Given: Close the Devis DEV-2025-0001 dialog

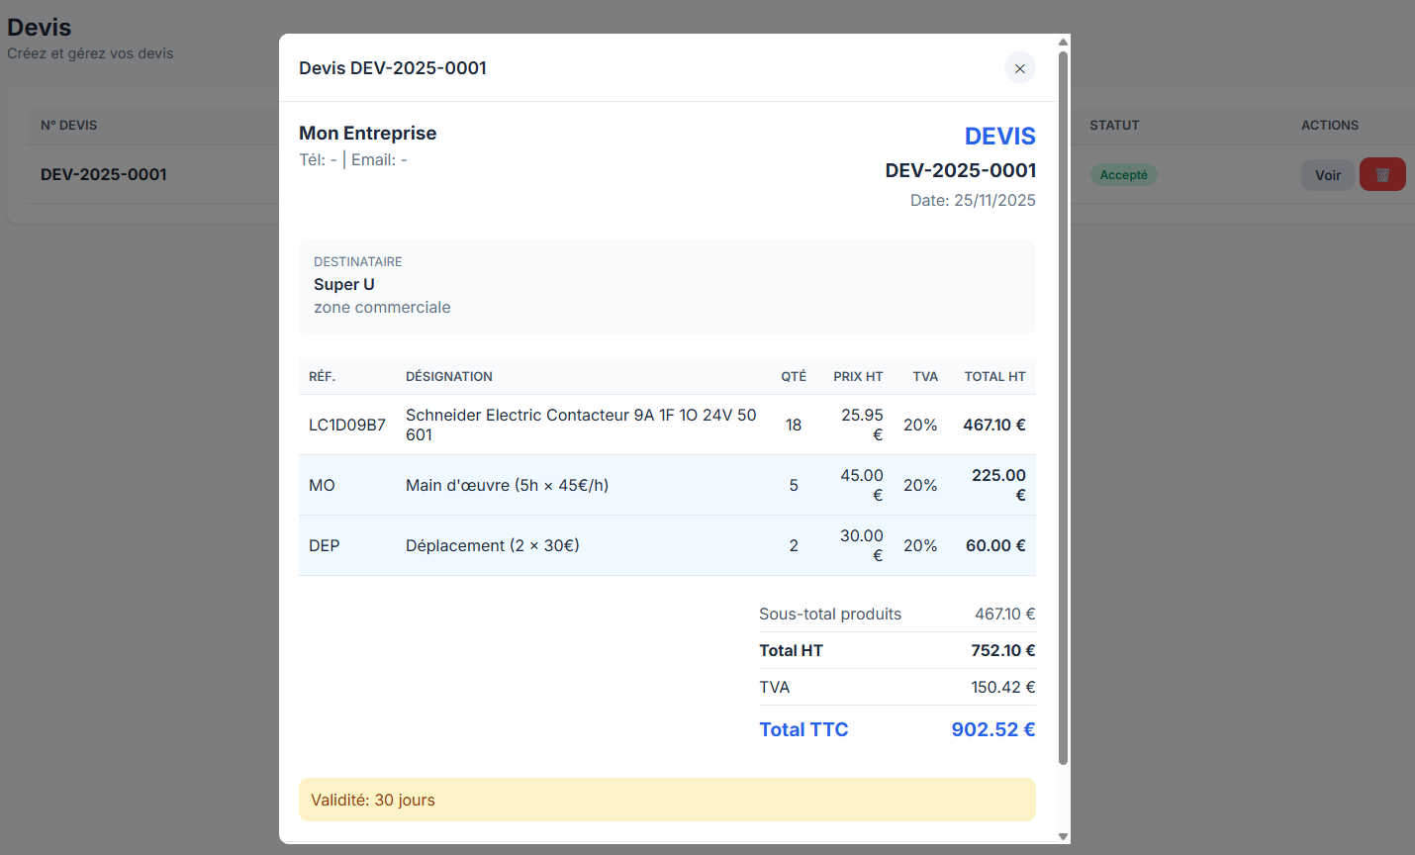Looking at the screenshot, I should [x=1019, y=68].
